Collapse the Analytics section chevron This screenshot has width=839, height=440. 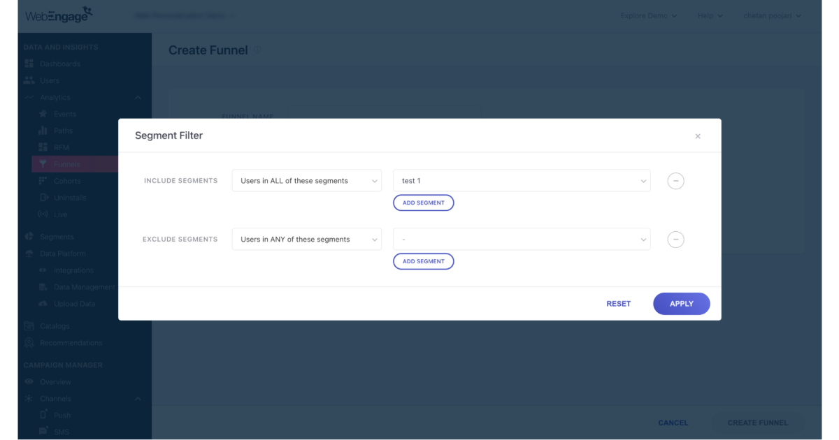click(138, 98)
